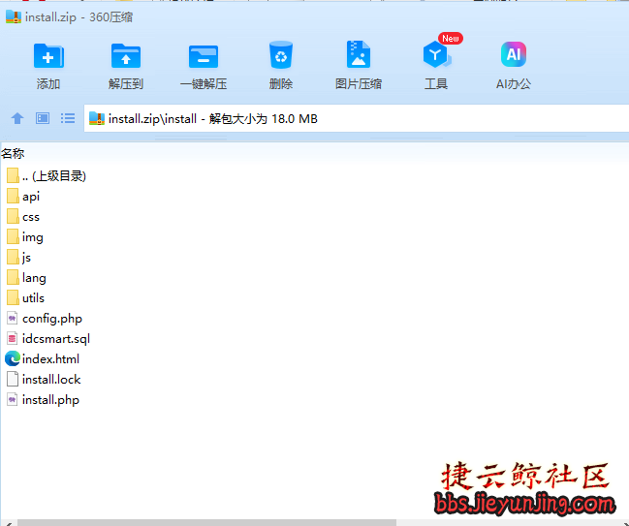Click the horizontal scrollbar at the bottom

[206, 523]
